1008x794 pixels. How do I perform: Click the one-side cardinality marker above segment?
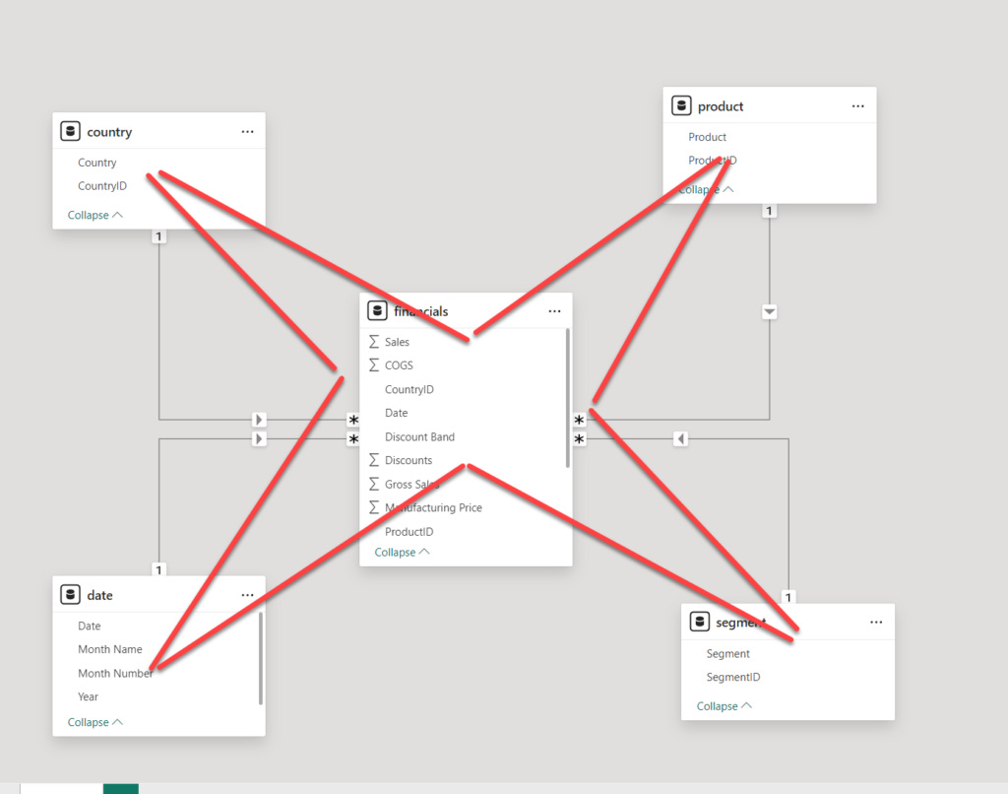click(x=788, y=597)
